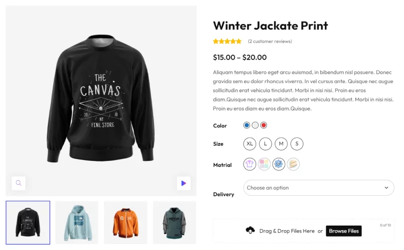The width and height of the screenshot is (404, 250).
Task: Pick the red color swatch
Action: tap(264, 125)
